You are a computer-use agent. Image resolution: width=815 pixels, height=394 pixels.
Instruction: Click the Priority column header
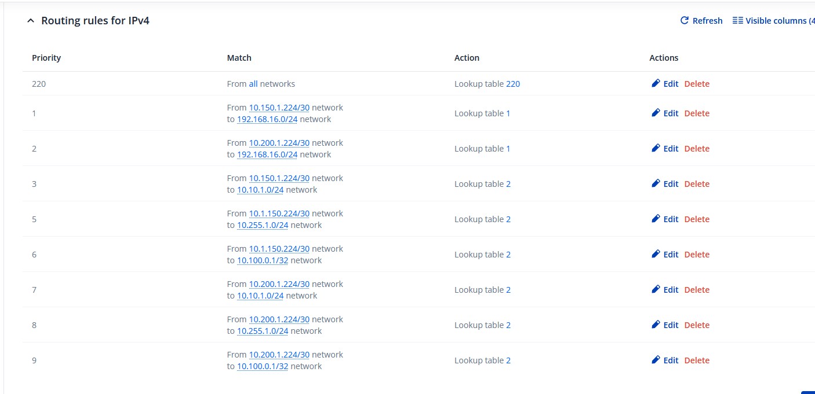point(46,58)
